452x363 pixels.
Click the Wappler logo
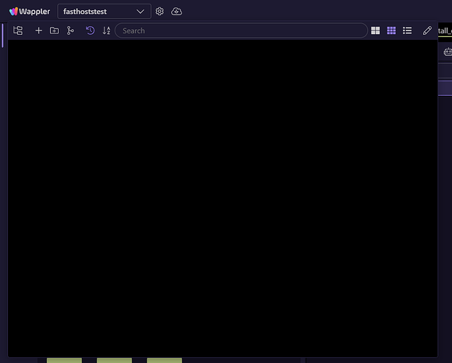(30, 12)
